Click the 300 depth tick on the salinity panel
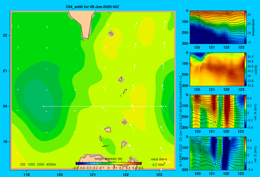 pyautogui.click(x=185, y=86)
